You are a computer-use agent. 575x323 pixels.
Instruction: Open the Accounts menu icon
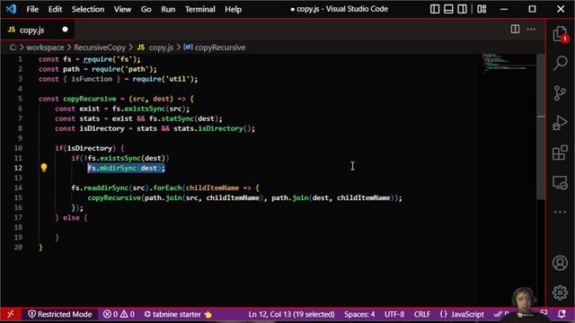pos(560,263)
